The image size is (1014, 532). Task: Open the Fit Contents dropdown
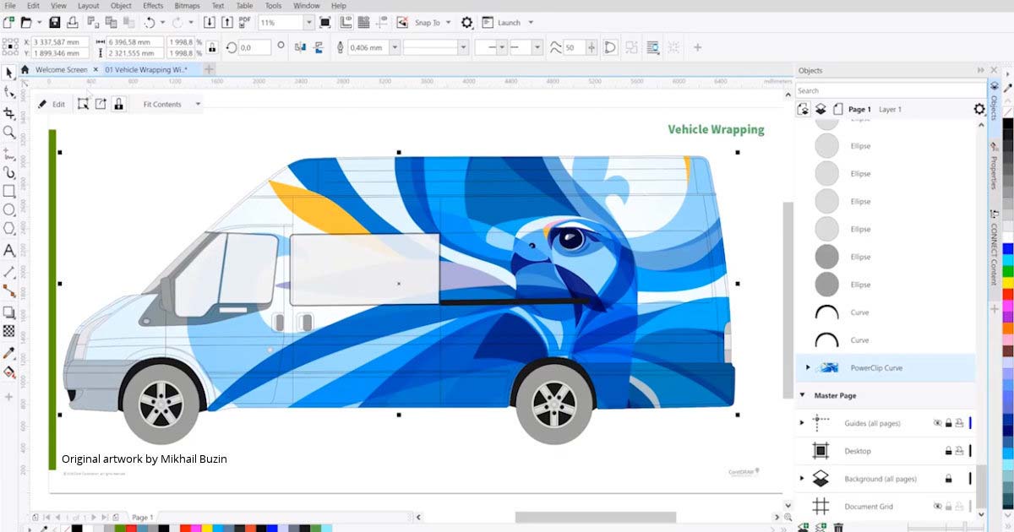(198, 105)
